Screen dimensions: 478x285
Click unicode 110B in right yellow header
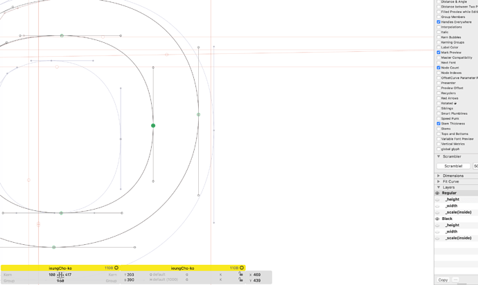[234, 268]
